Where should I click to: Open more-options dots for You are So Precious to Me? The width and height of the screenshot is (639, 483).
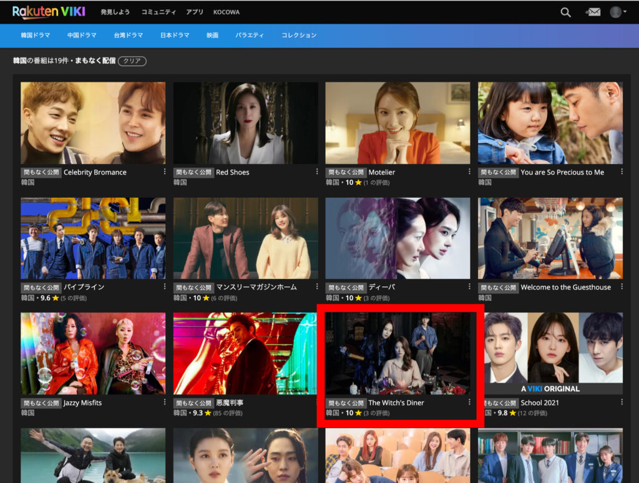pos(622,172)
